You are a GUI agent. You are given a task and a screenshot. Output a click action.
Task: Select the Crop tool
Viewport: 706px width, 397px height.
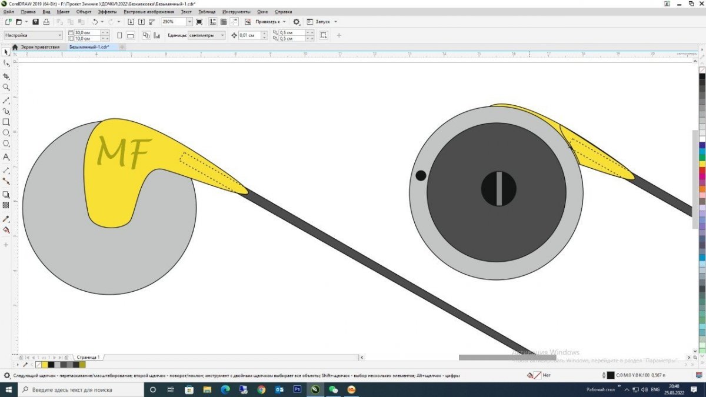click(6, 76)
